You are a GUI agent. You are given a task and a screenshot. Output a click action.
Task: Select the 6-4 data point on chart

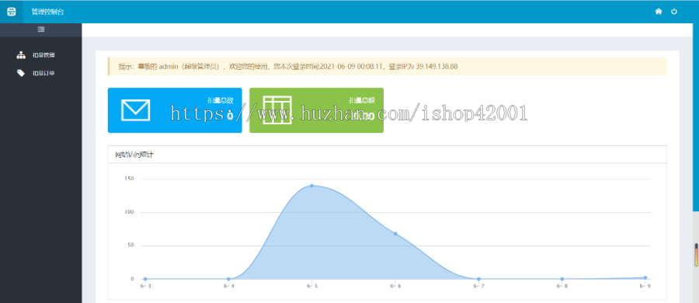(228, 279)
